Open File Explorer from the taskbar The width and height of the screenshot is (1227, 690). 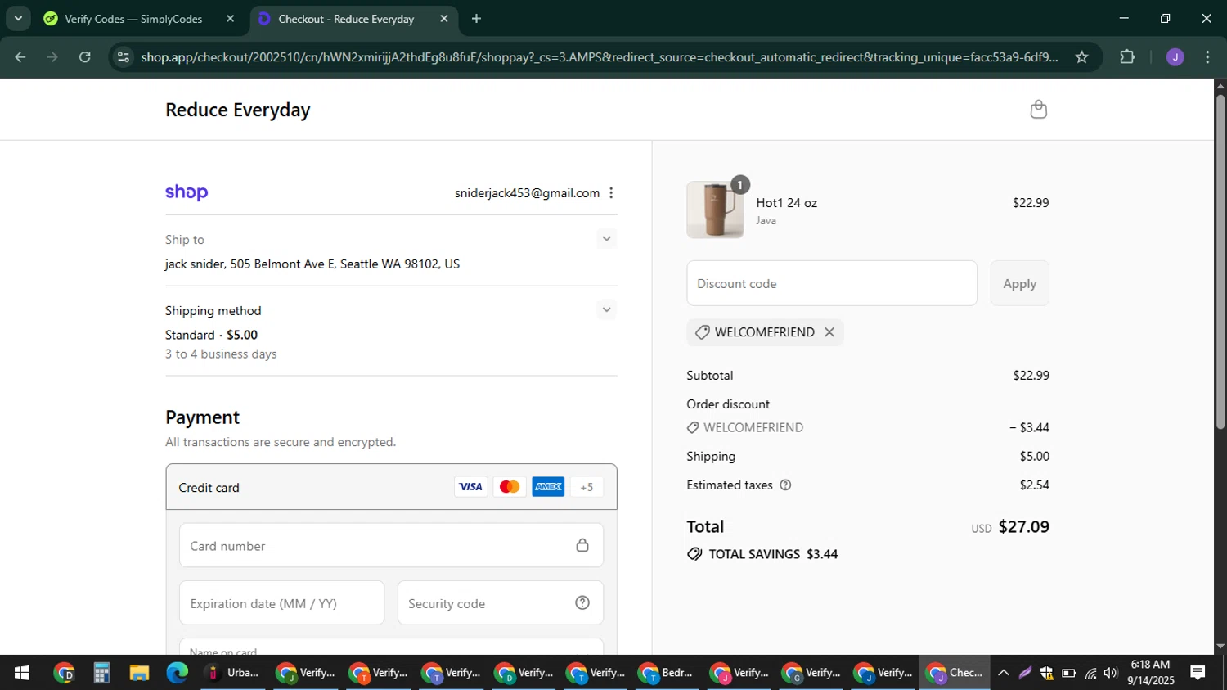tap(139, 673)
